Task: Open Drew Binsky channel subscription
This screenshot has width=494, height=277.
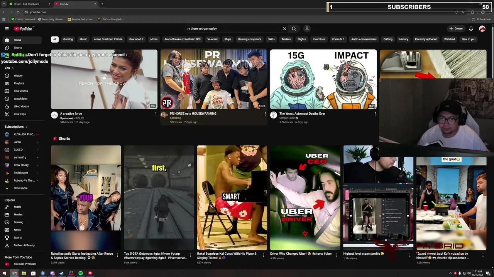Action: 22,165
